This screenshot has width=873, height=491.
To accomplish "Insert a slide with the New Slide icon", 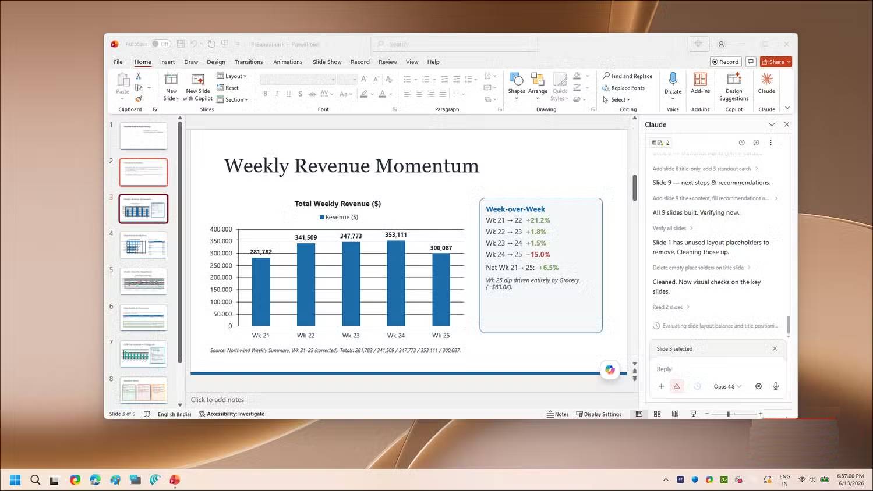I will pos(171,79).
